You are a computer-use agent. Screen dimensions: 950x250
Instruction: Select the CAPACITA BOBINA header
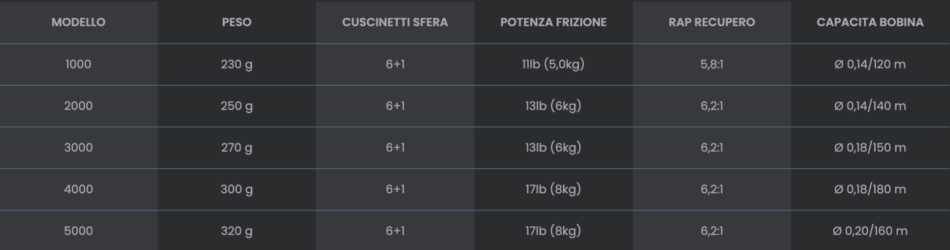coord(870,22)
